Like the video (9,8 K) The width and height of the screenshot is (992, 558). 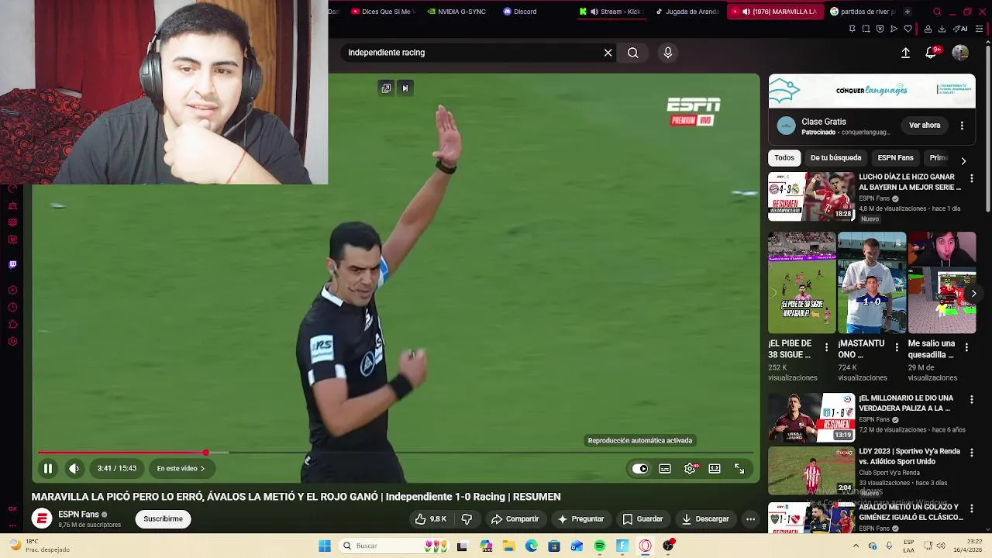pos(430,519)
